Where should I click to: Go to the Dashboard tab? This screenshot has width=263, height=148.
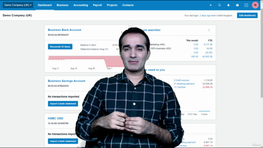click(x=45, y=5)
